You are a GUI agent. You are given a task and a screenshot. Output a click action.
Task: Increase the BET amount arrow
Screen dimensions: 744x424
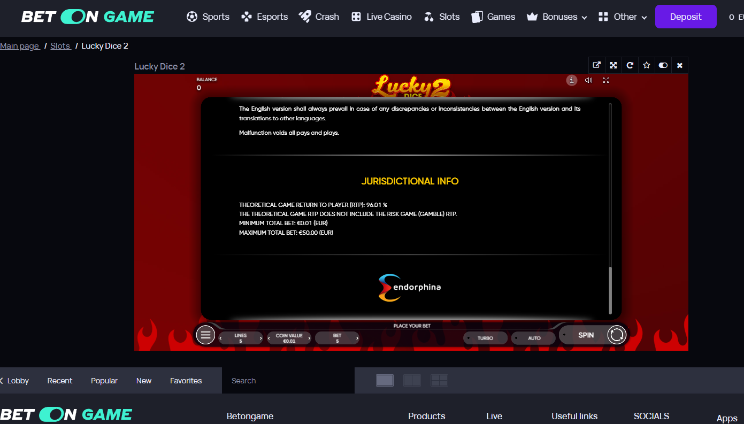357,338
